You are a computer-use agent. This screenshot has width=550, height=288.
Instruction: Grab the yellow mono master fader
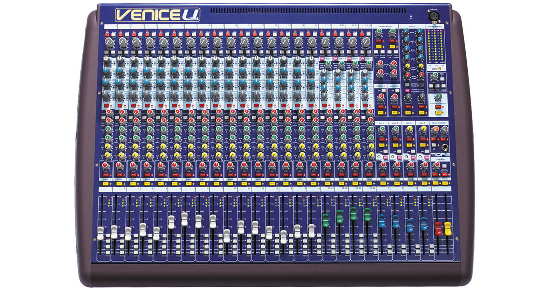(447, 229)
